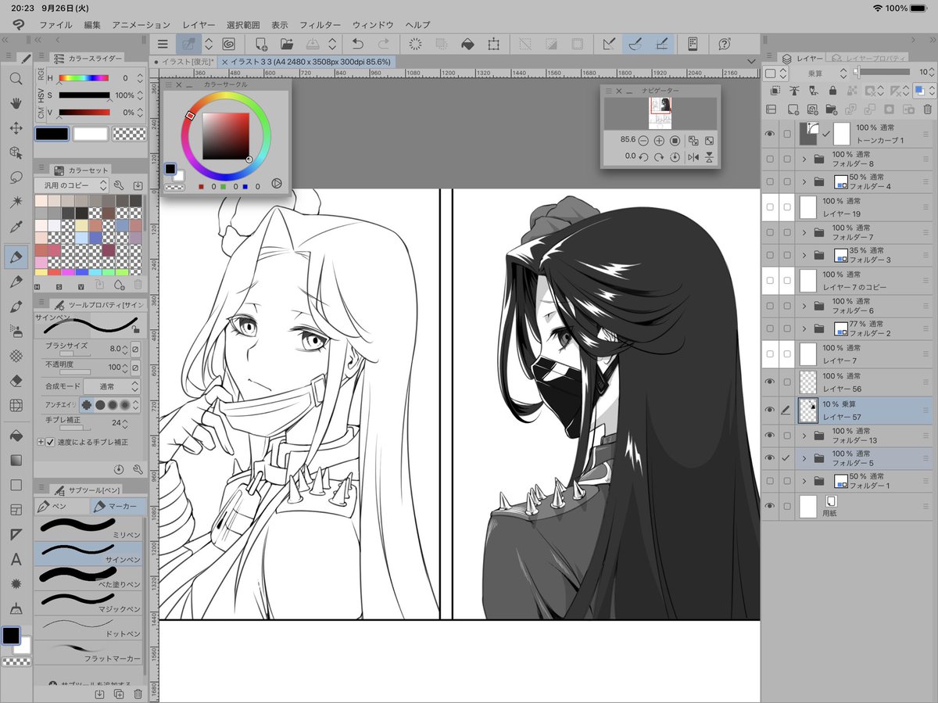
Task: Expand the フォルダー 5 folder
Action: click(x=804, y=458)
